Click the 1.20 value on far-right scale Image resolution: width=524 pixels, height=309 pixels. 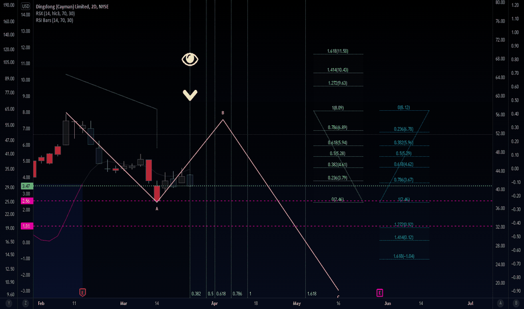click(515, 6)
